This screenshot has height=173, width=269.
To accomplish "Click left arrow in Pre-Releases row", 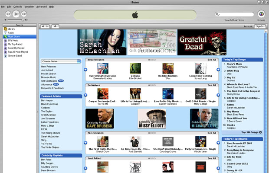I will pos(85,143).
